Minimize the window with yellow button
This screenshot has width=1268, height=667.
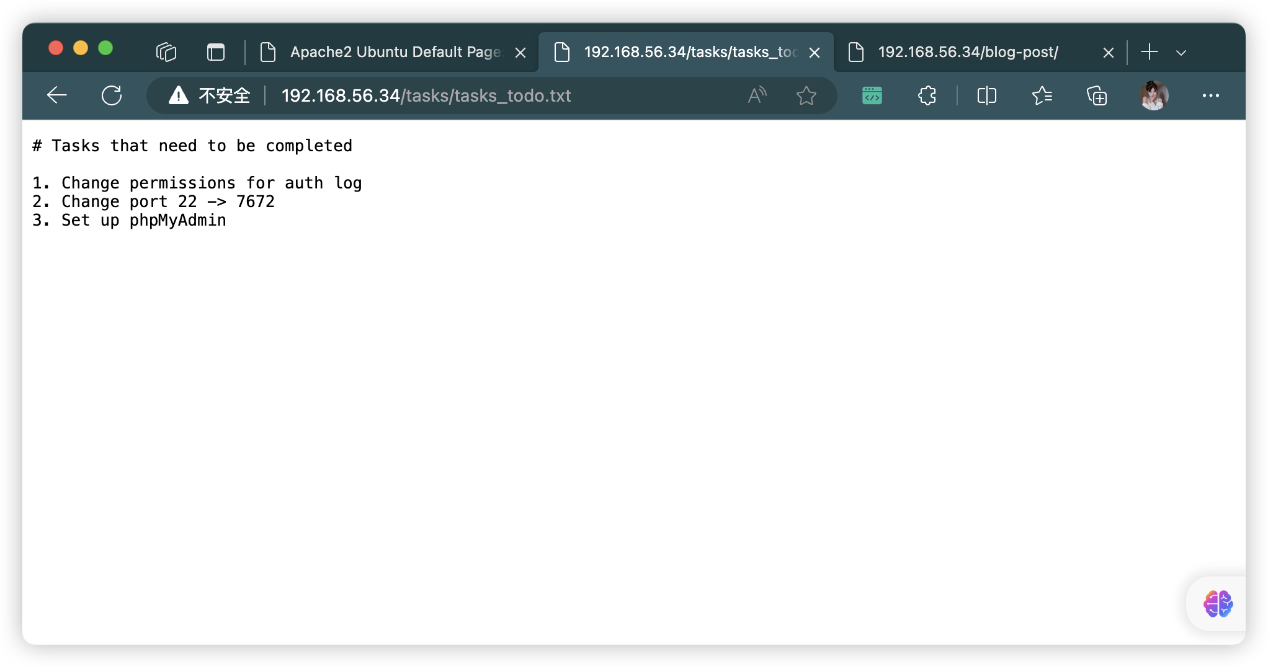81,48
